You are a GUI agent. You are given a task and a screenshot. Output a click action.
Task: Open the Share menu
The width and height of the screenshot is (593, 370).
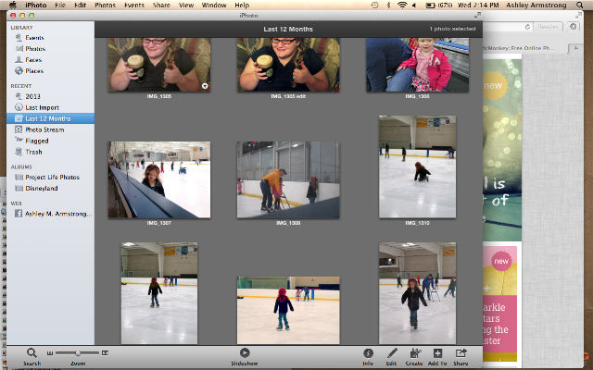click(461, 353)
